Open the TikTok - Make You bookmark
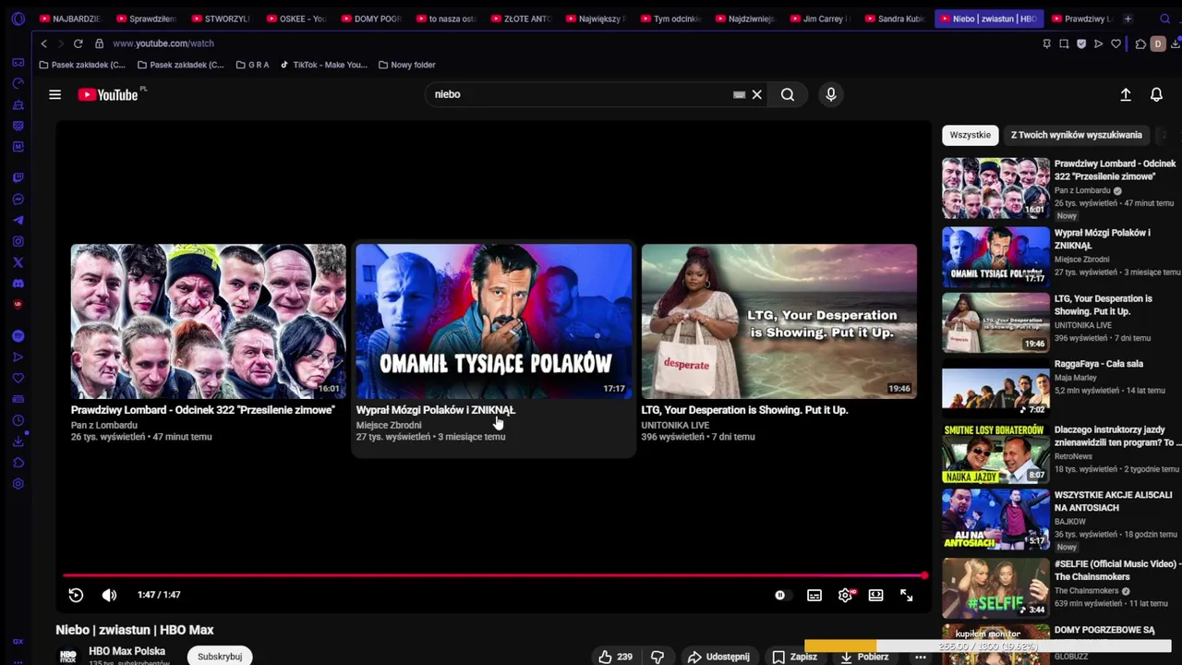 (323, 65)
